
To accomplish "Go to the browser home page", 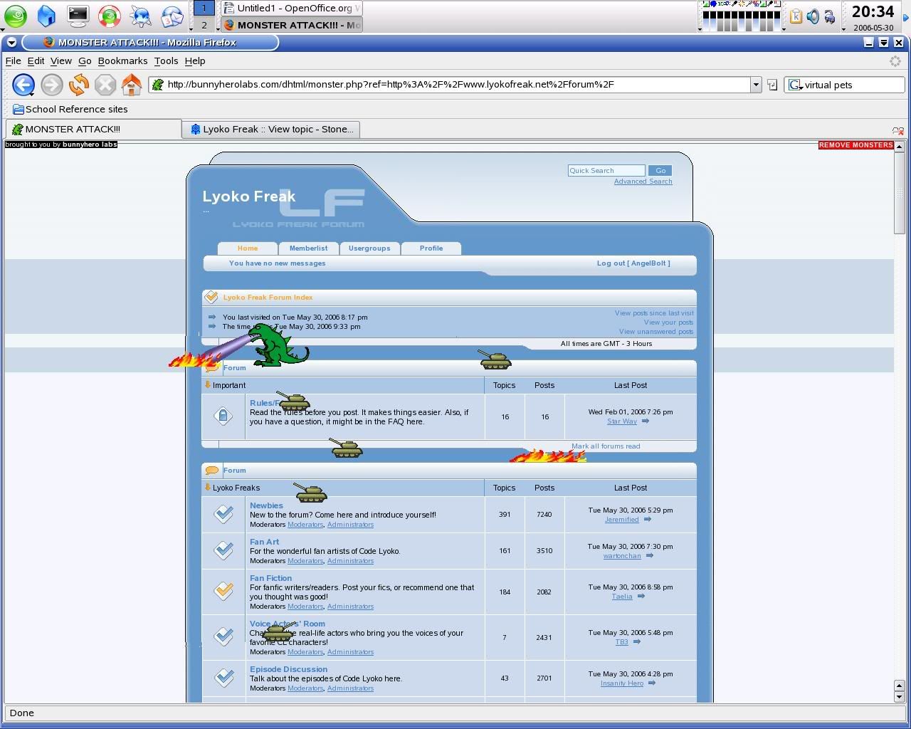I will 132,85.
